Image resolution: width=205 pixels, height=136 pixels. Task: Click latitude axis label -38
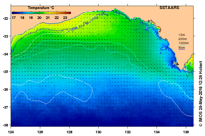tap(5, 125)
